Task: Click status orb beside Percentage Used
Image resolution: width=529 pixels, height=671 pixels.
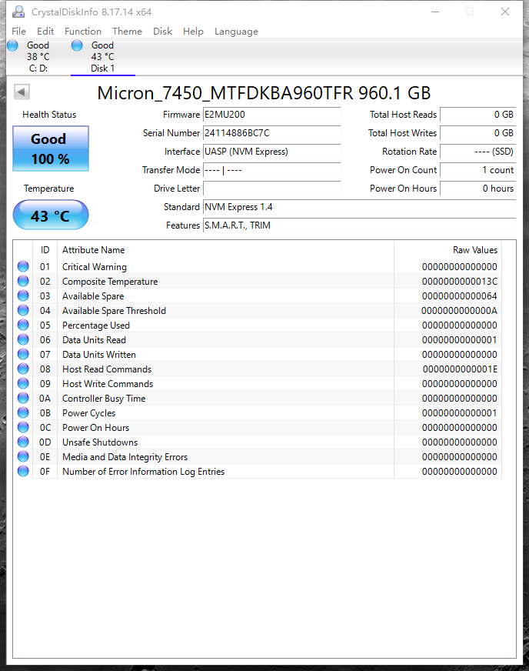Action: tap(23, 325)
